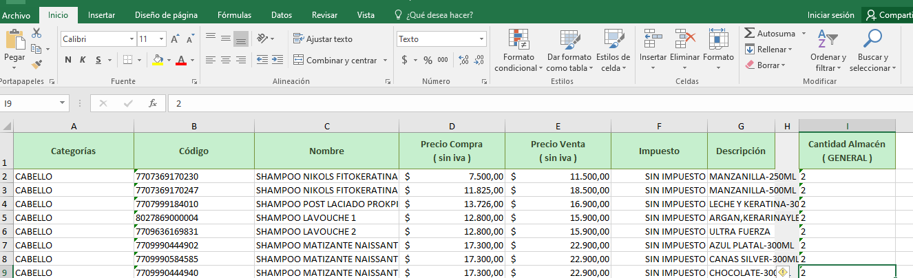Open the Texto number format dropdown
Image resolution: width=913 pixels, height=278 pixels.
tap(482, 39)
